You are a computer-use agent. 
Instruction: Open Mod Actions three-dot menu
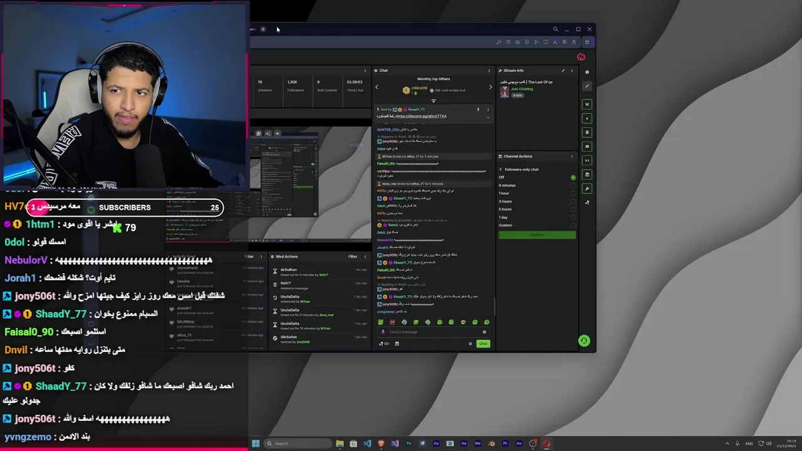pyautogui.click(x=365, y=256)
